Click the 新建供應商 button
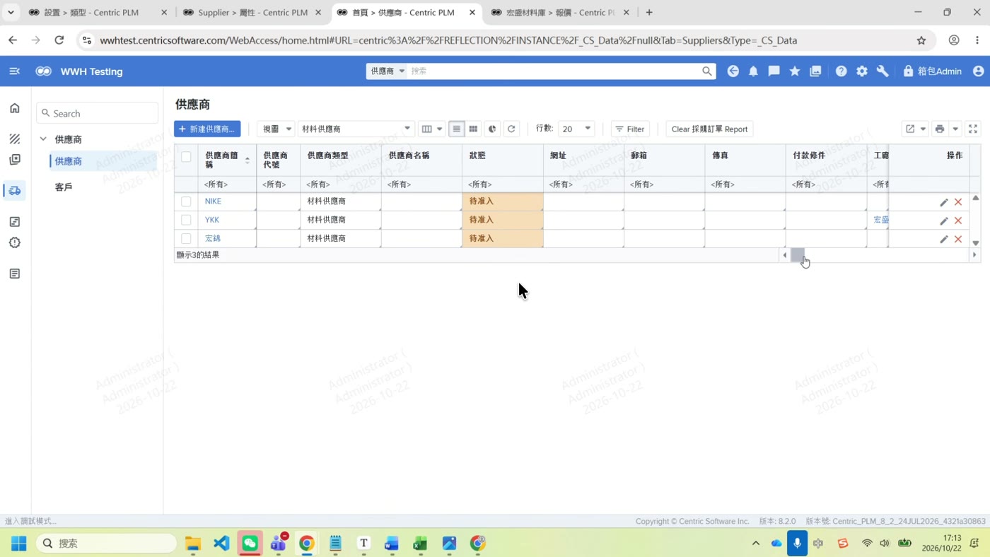The image size is (990, 557). click(207, 129)
